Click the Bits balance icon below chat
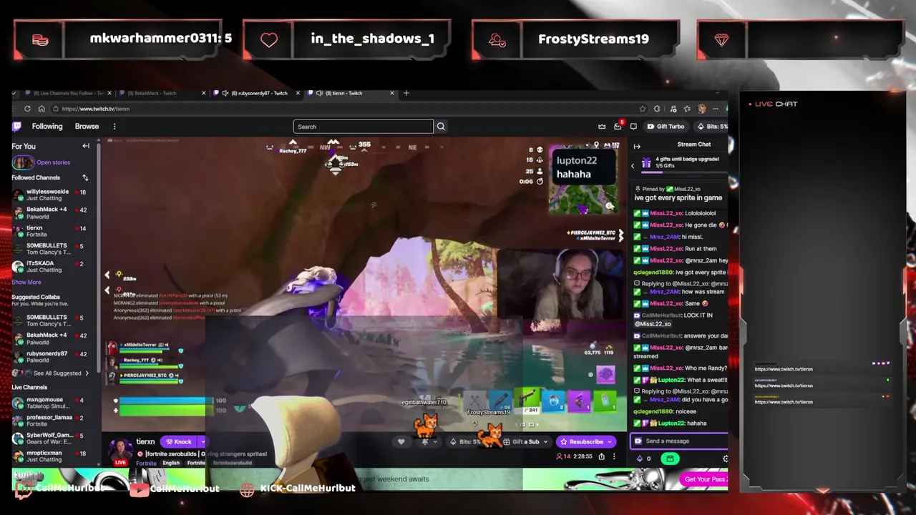Viewport: 916px width, 515px height. (x=640, y=458)
